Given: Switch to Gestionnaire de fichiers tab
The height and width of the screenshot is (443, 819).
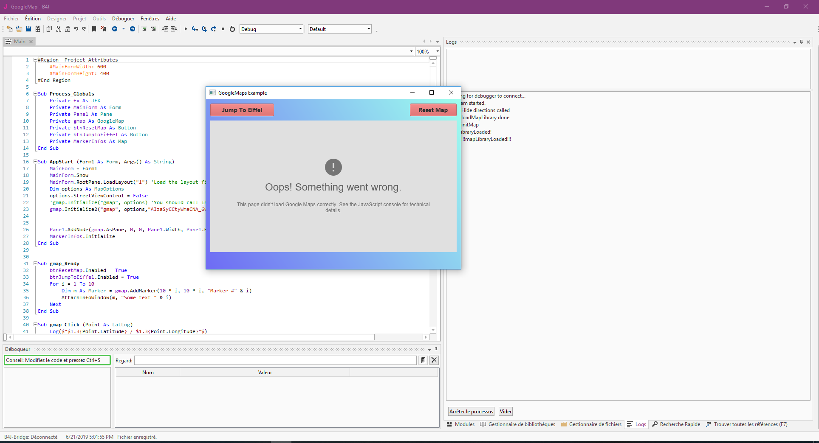Looking at the screenshot, I should tap(591, 424).
